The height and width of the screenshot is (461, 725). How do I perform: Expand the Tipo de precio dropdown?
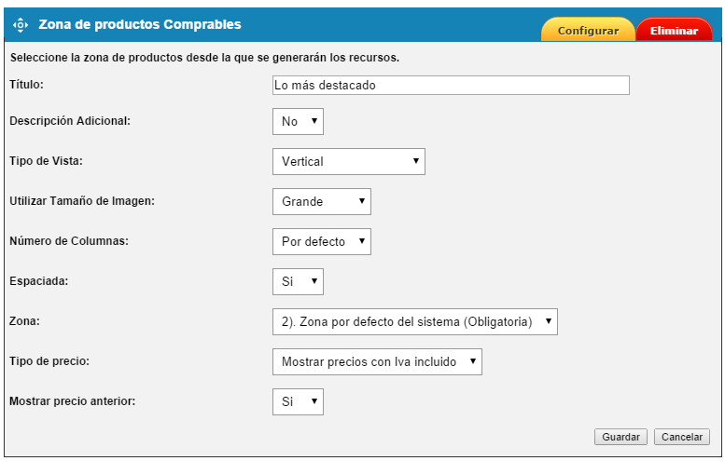click(x=377, y=361)
